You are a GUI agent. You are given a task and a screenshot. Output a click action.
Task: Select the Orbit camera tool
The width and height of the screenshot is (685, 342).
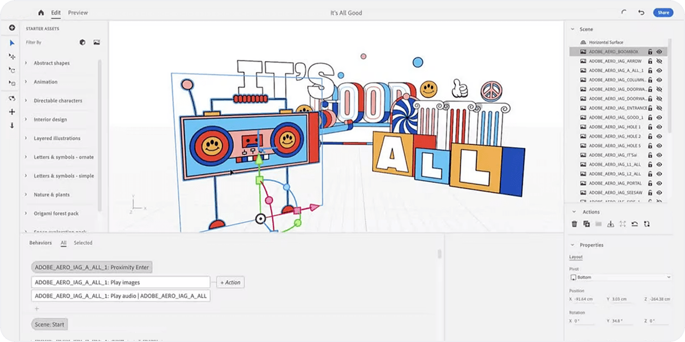pyautogui.click(x=12, y=98)
